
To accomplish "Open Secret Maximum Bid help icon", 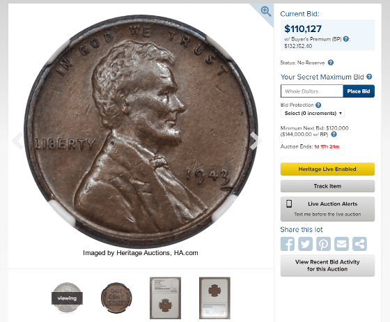I will click(x=369, y=77).
